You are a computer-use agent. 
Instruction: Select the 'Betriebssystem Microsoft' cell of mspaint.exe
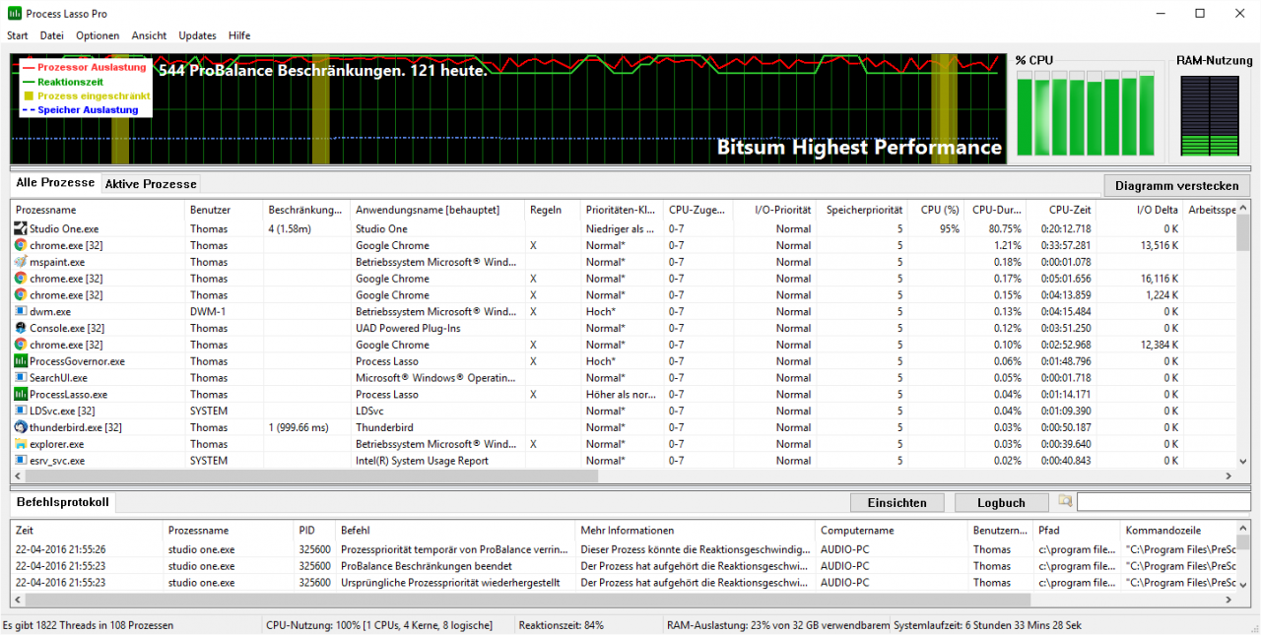pos(437,262)
